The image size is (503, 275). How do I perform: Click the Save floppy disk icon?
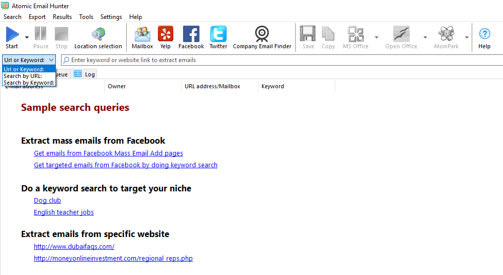(x=308, y=34)
